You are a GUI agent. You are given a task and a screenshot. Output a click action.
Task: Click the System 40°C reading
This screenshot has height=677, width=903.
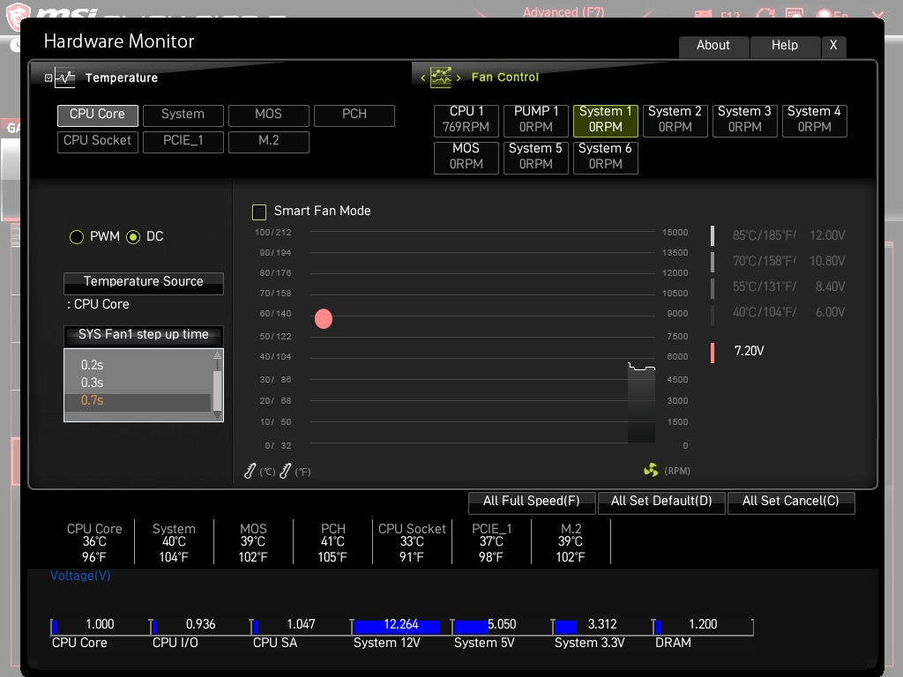tap(174, 542)
